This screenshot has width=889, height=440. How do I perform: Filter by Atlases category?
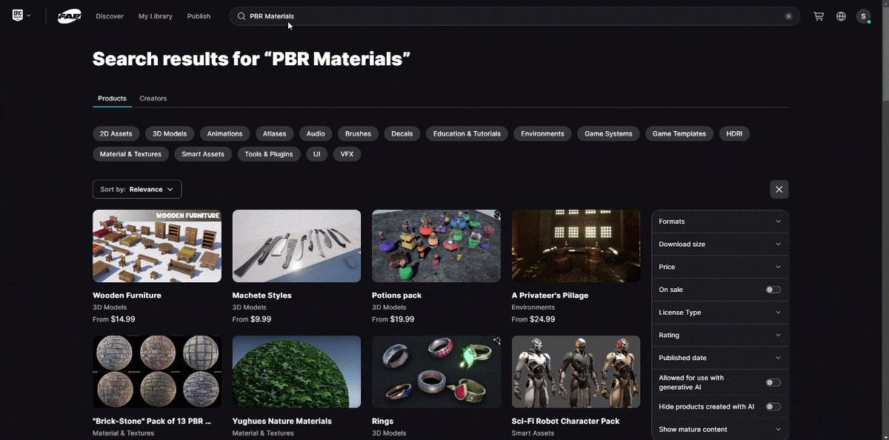274,134
